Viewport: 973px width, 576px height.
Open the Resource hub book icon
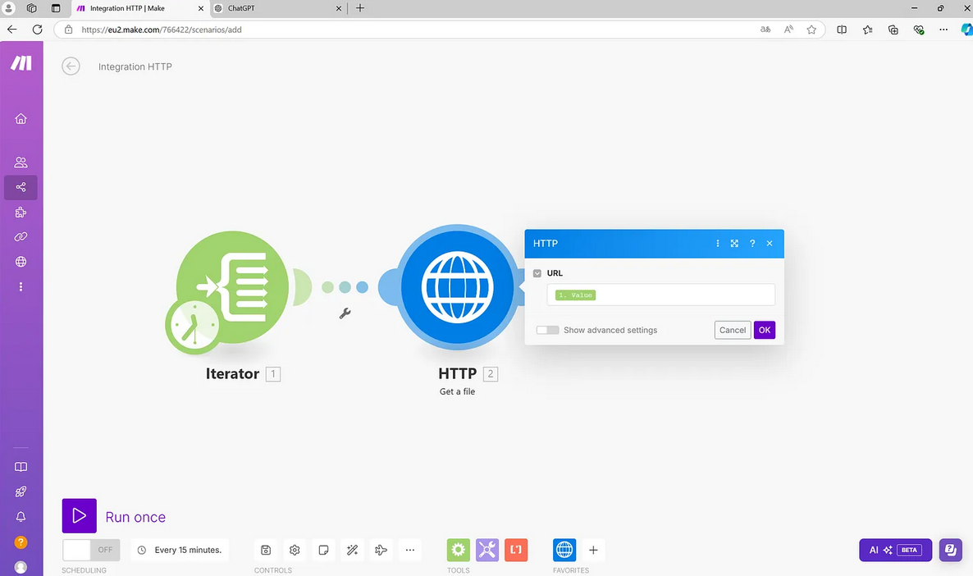(21, 467)
